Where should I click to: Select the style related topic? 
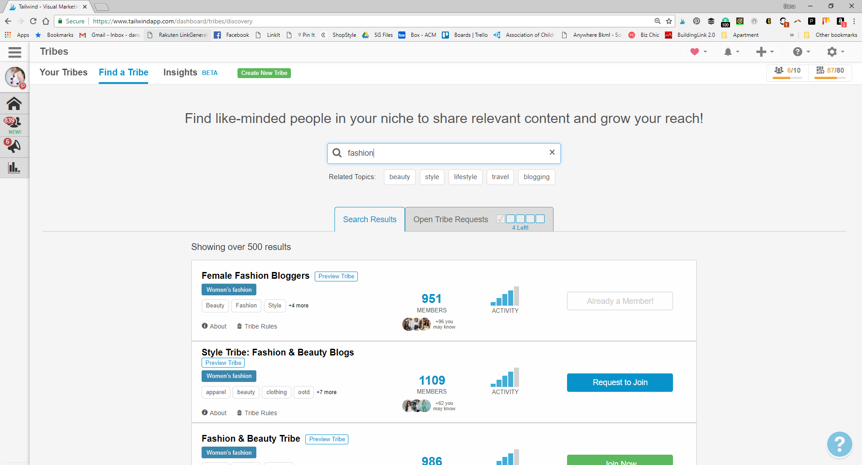(x=432, y=177)
